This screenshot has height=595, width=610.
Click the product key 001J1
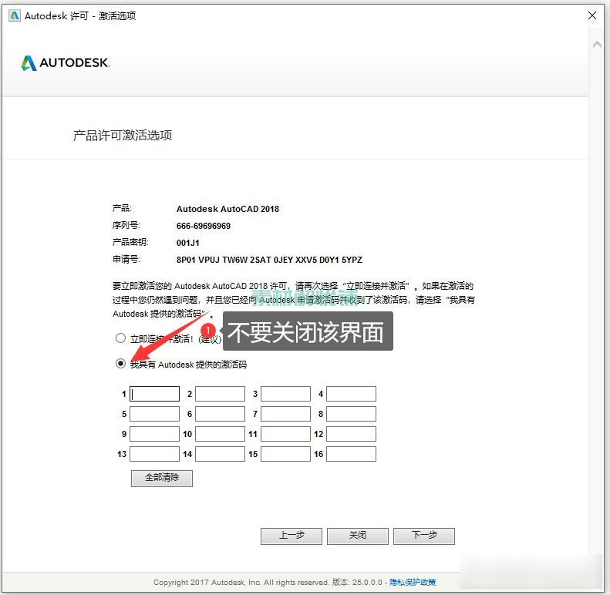188,243
